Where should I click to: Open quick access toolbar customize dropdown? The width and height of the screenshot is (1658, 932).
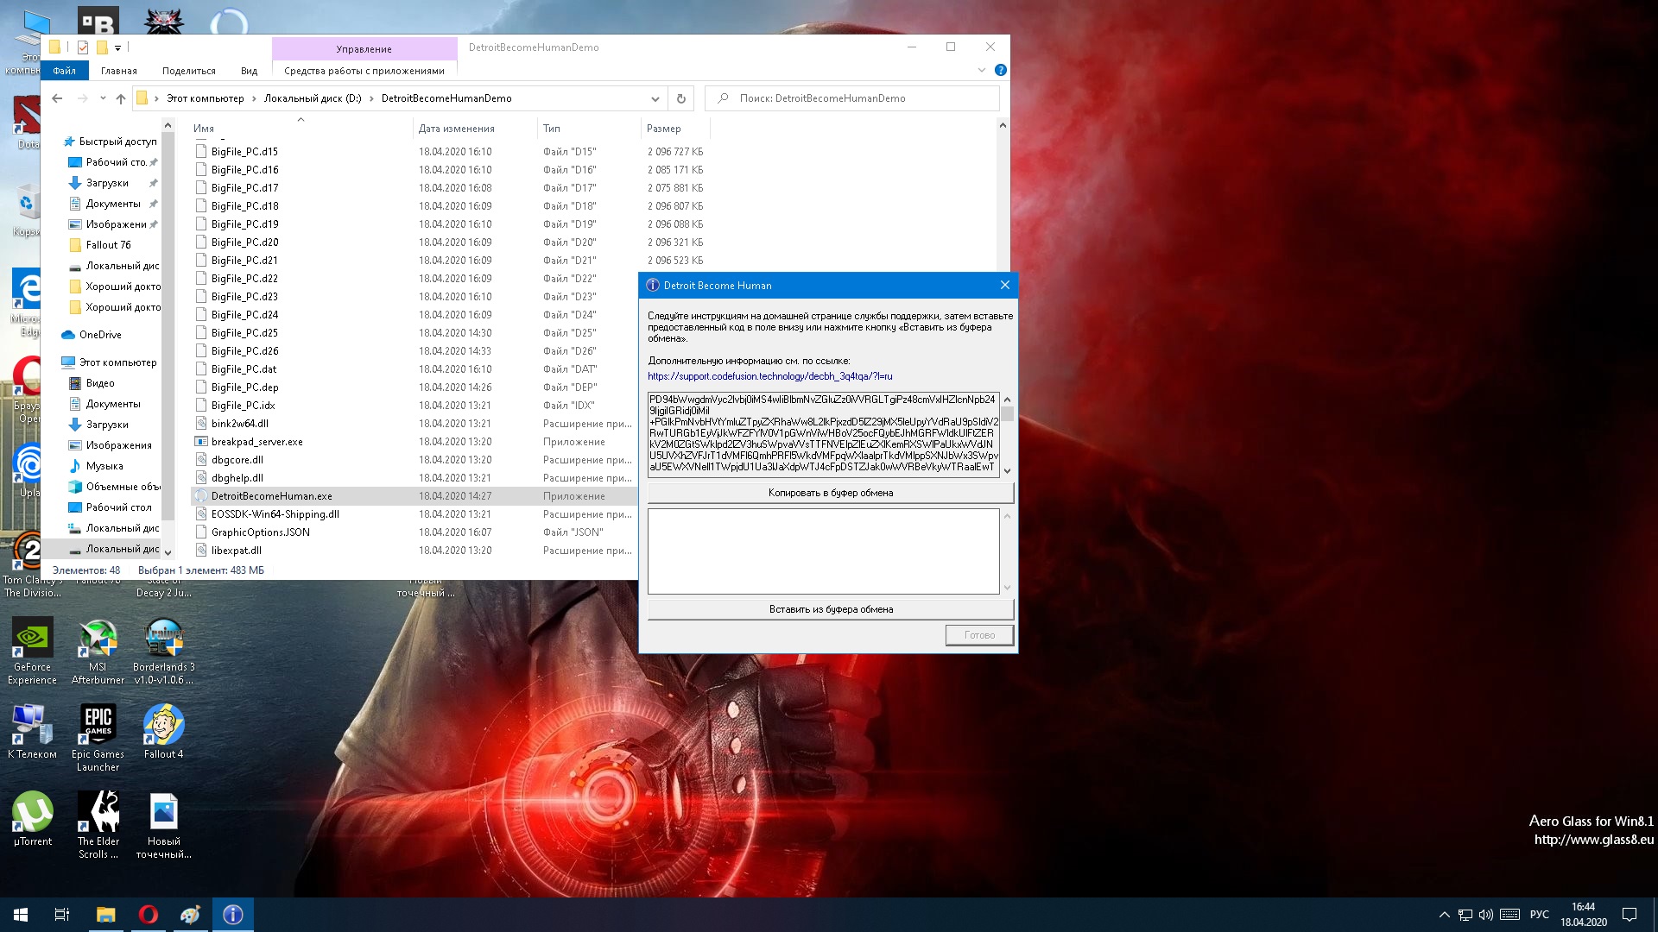pos(118,48)
